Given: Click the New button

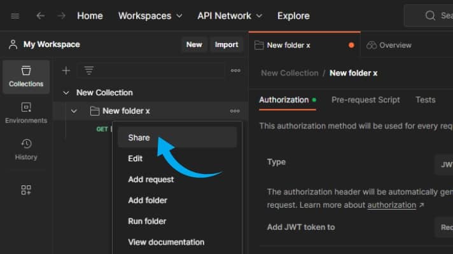Looking at the screenshot, I should coord(194,44).
